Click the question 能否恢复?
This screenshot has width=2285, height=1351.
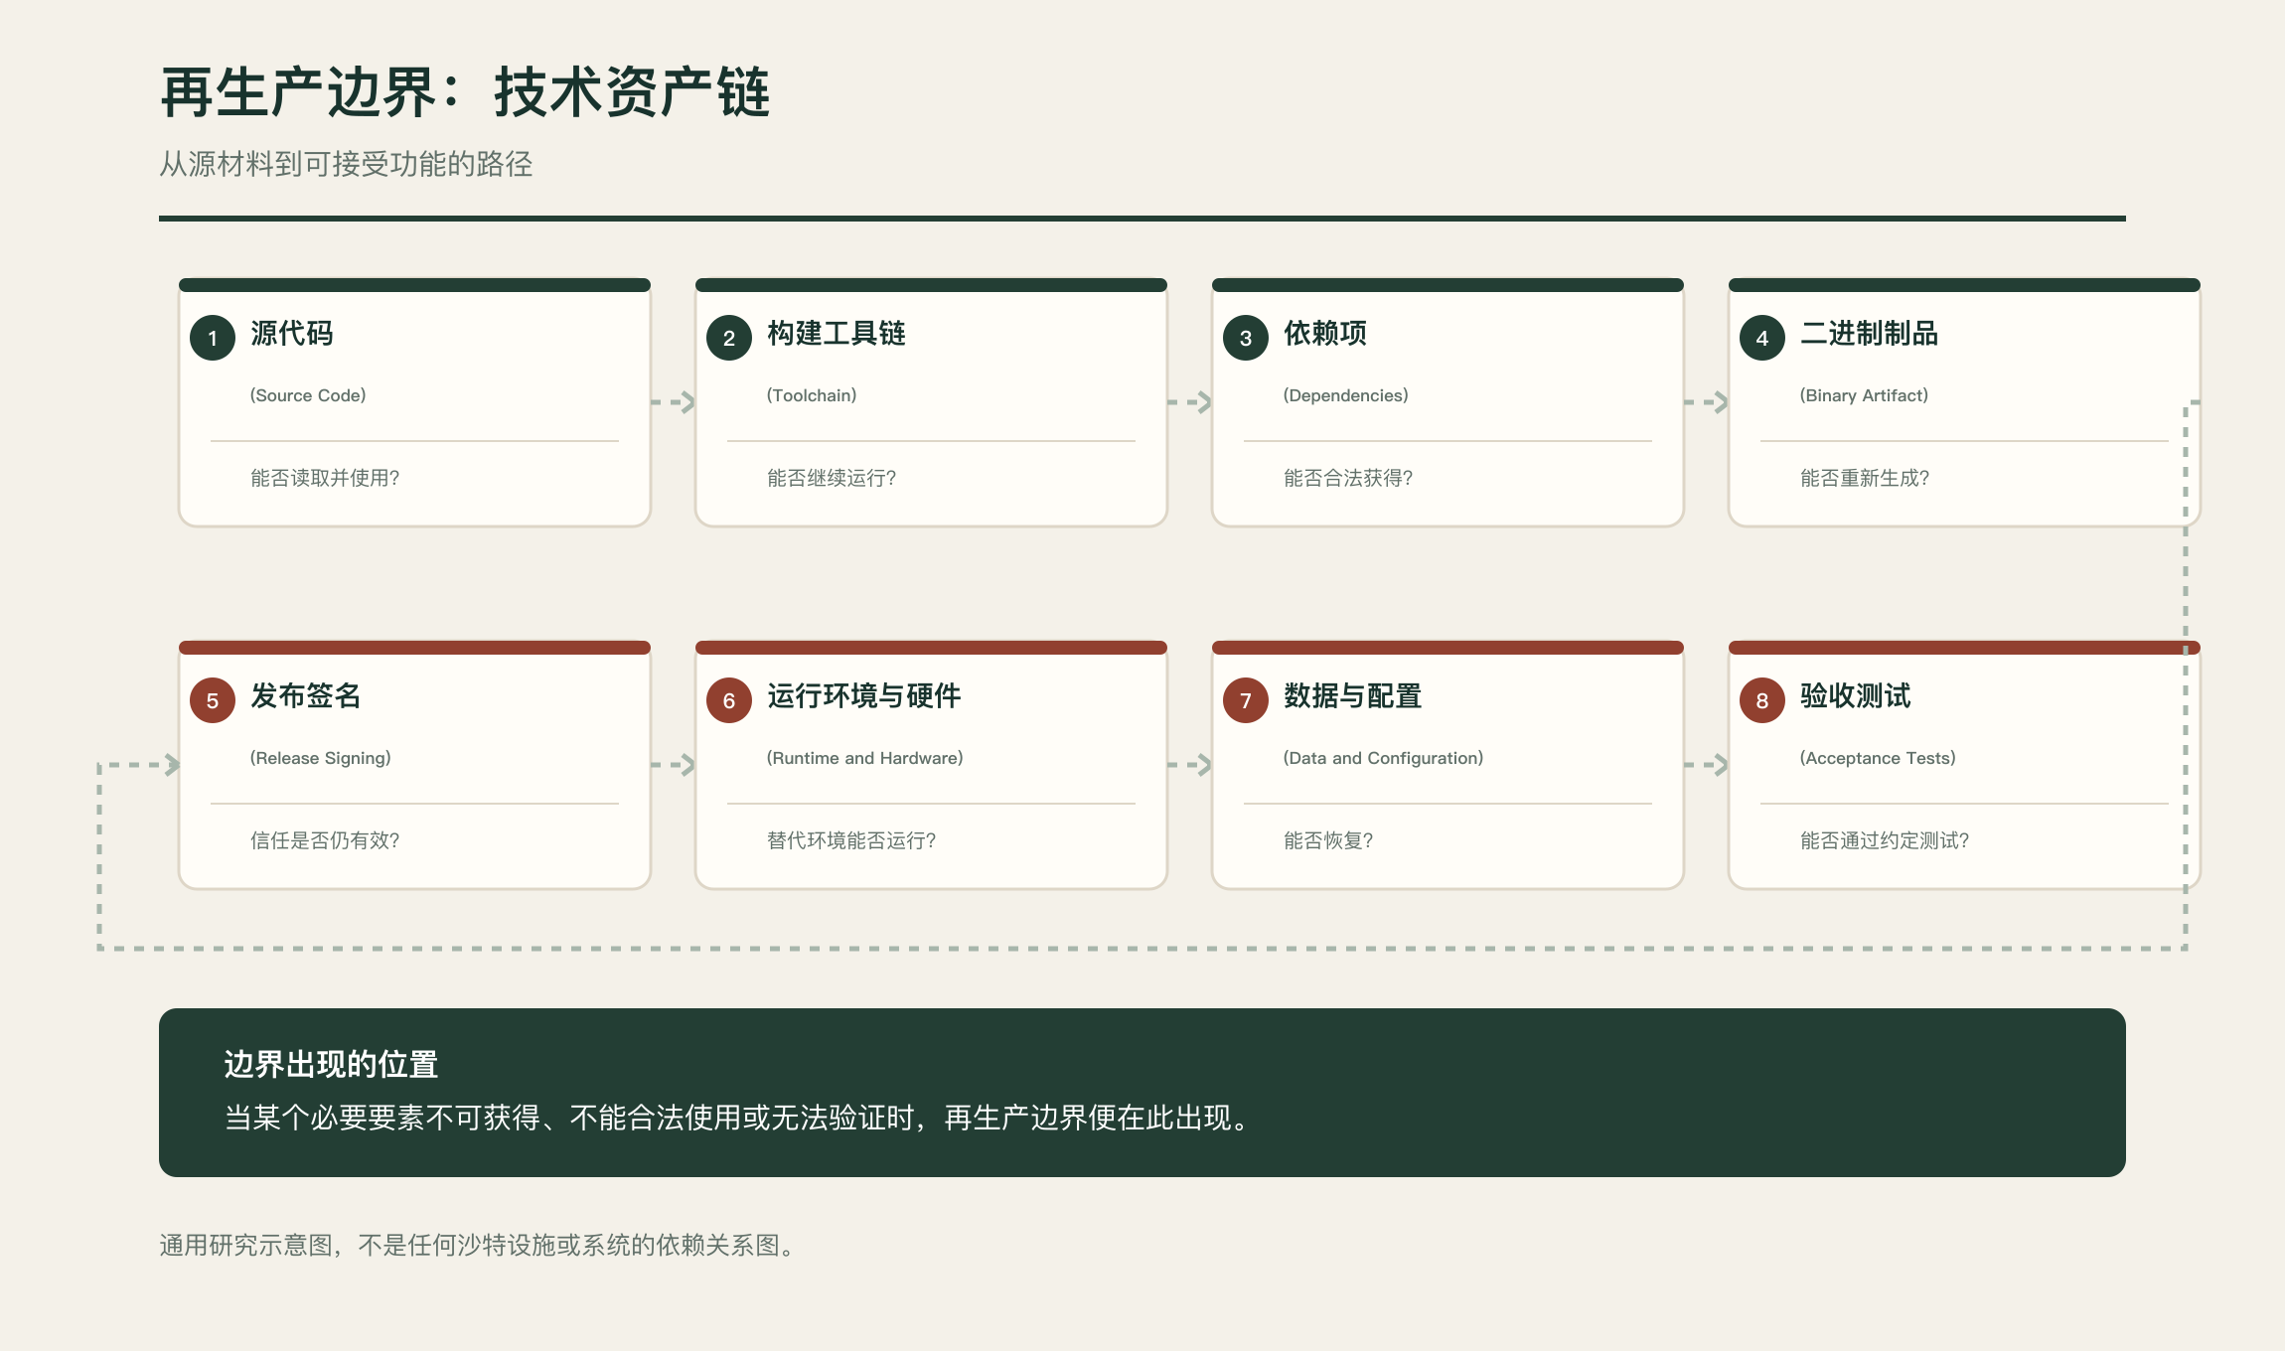point(1328,840)
